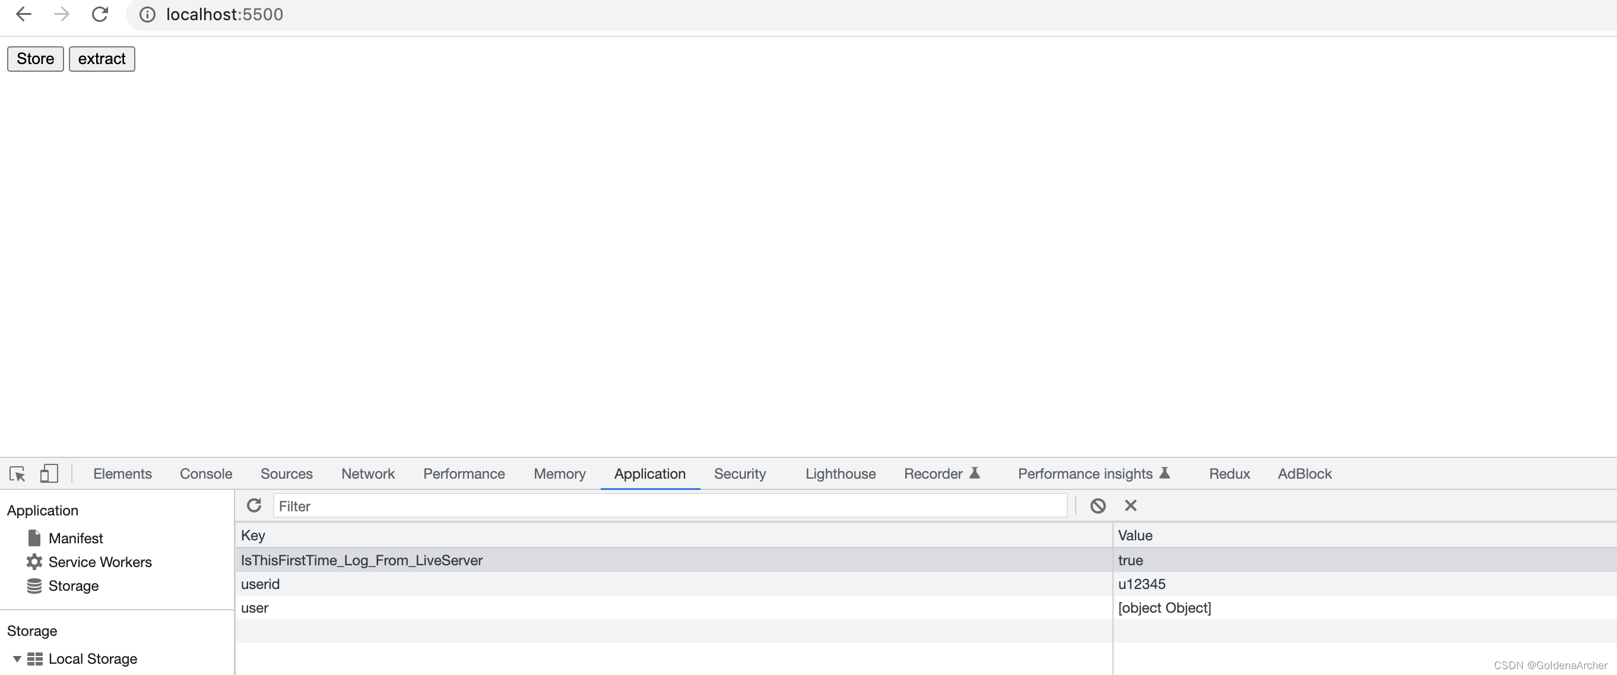The height and width of the screenshot is (675, 1617).
Task: Select the IsThisFirstTime_Log_From_LiveServer row
Action: pos(674,559)
